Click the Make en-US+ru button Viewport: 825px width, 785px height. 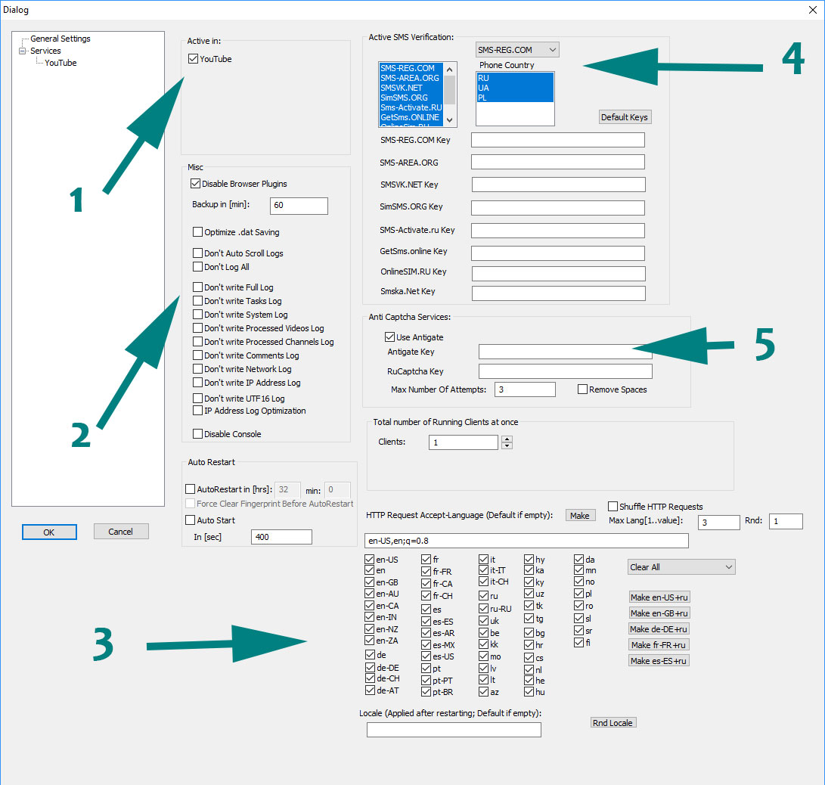(659, 597)
